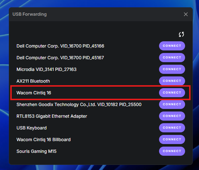Connect Dell device PID_45167
199x170 pixels.
172,57
